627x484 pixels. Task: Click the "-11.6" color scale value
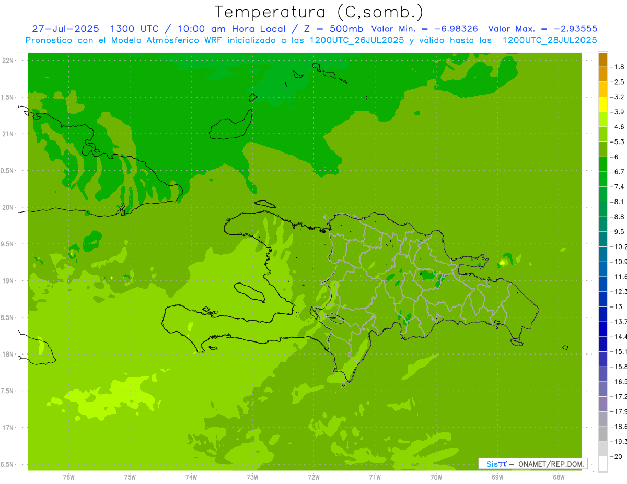(618, 277)
